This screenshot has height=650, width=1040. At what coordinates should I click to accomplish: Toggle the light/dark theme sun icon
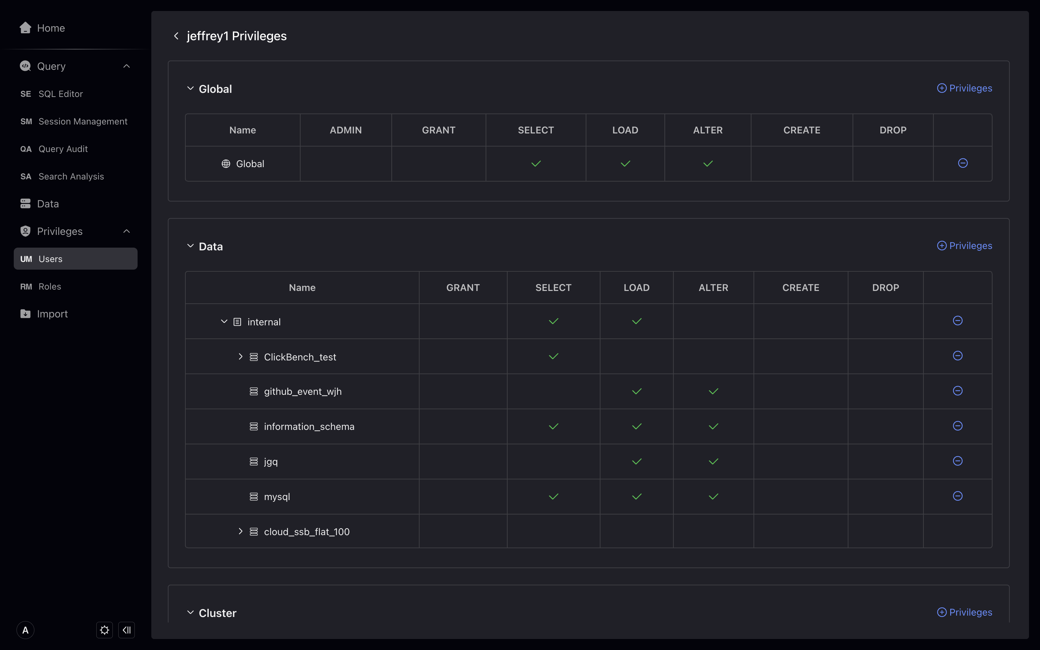[x=105, y=630]
